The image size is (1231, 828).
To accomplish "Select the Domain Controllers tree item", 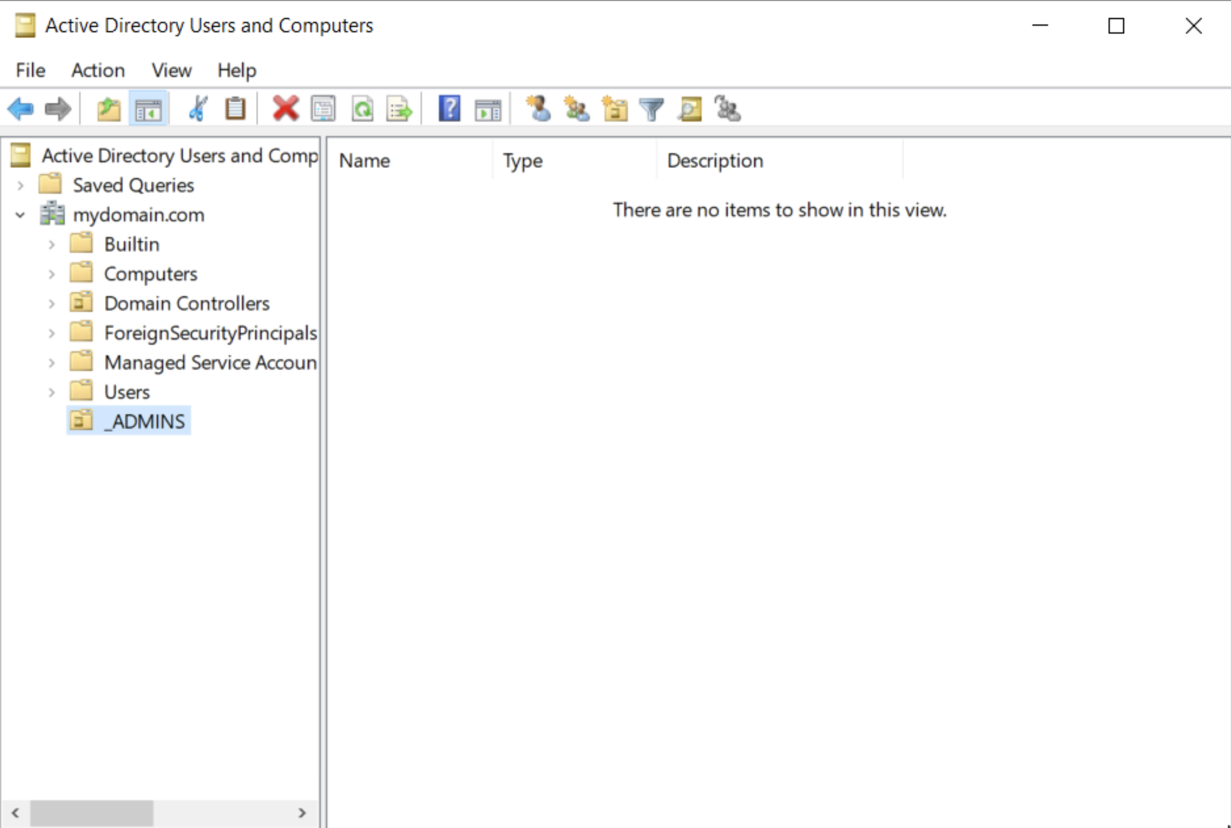I will [186, 304].
